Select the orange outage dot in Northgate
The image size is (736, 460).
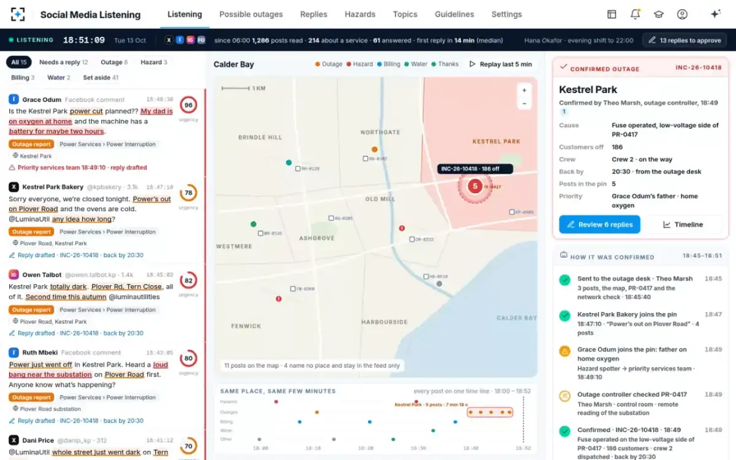point(374,149)
